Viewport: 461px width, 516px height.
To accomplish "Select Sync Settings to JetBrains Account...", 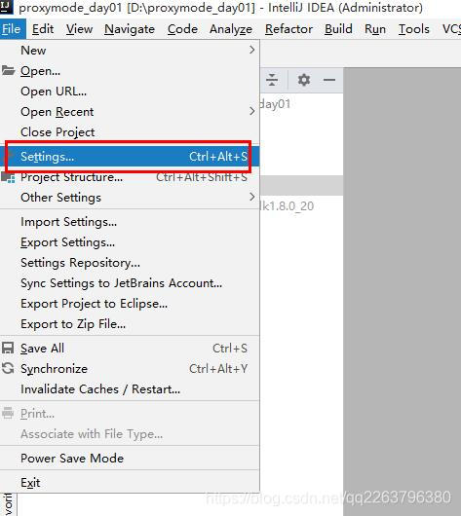I will click(130, 282).
